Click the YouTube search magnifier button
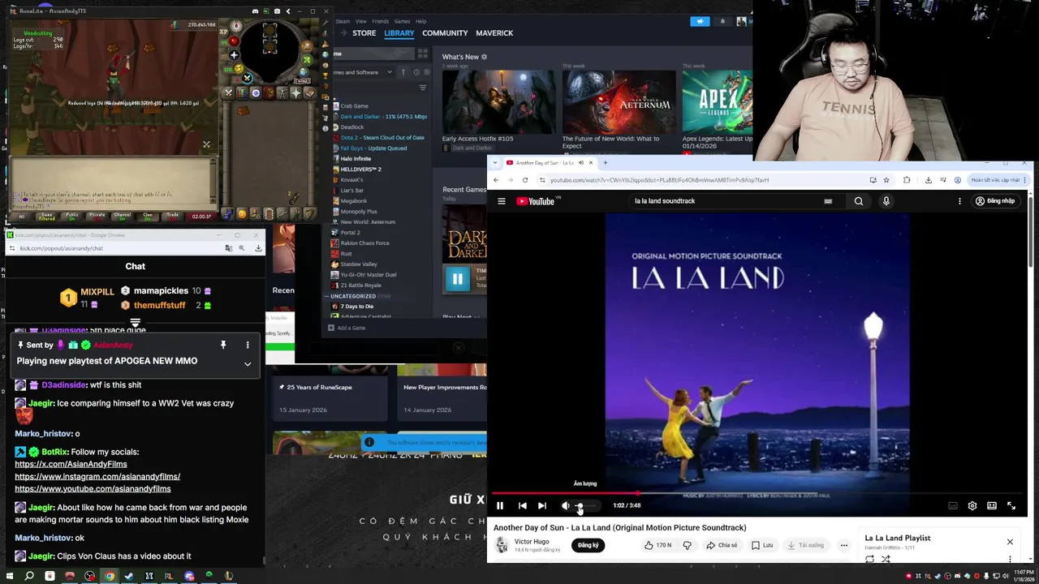The width and height of the screenshot is (1039, 584). (859, 201)
